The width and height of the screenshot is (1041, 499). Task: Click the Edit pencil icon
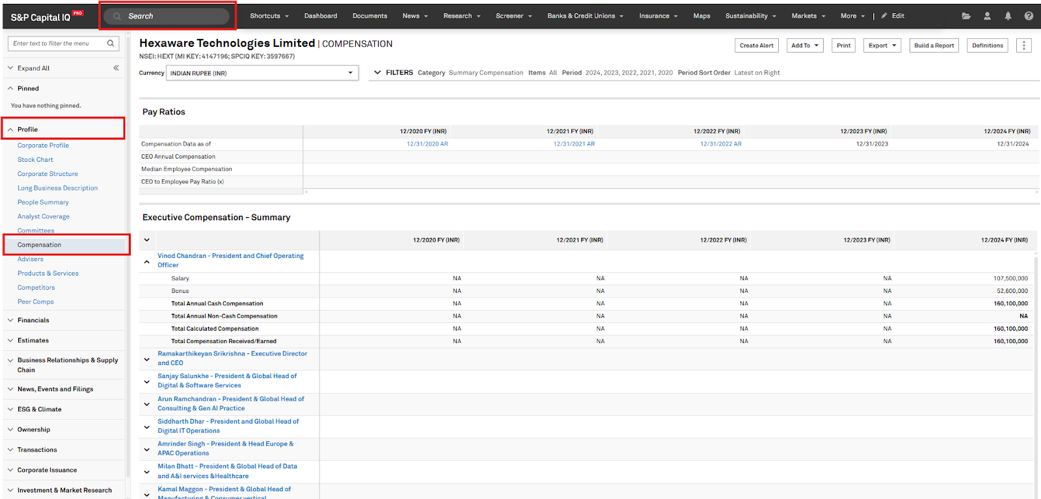(884, 16)
